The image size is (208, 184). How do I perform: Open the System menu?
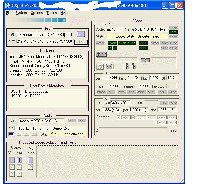click(21, 13)
